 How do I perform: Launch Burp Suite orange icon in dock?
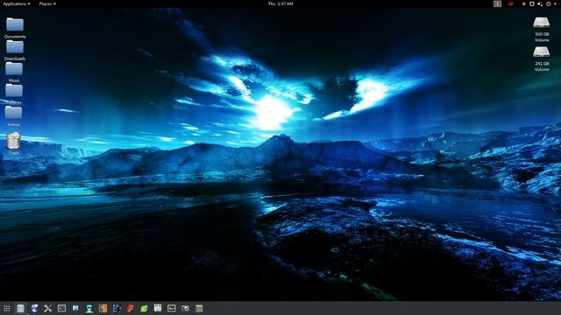[x=103, y=308]
